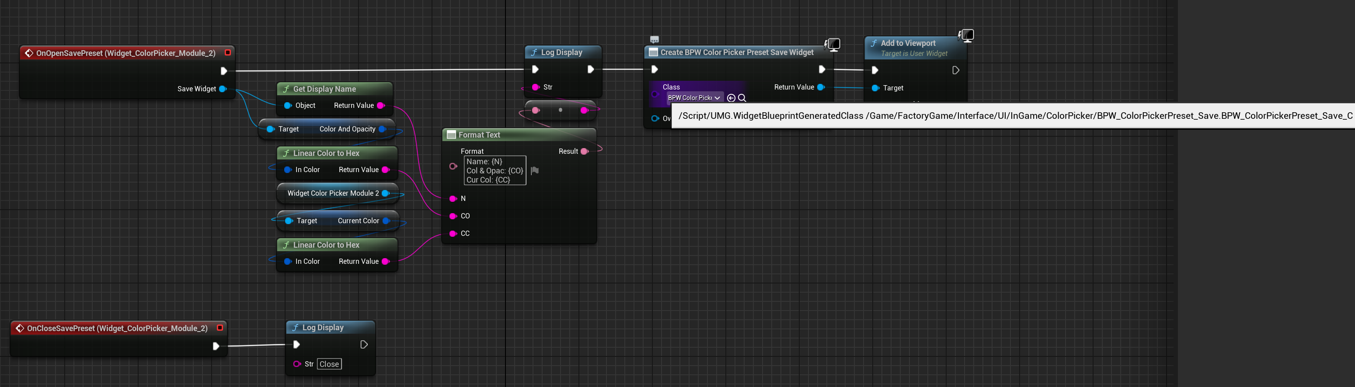This screenshot has height=387, width=1355.
Task: Select the OnCloseSavePreset event node title
Action: (117, 328)
